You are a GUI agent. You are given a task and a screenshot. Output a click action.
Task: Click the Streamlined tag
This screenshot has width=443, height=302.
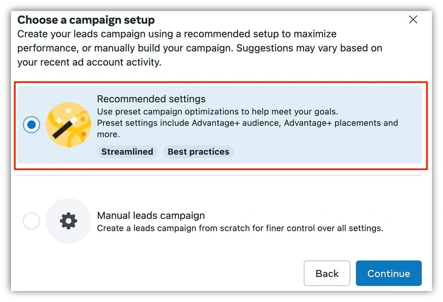127,152
